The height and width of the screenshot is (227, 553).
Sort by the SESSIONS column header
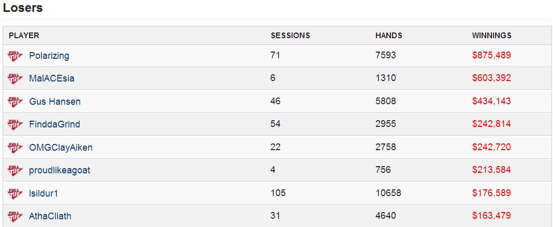point(290,36)
